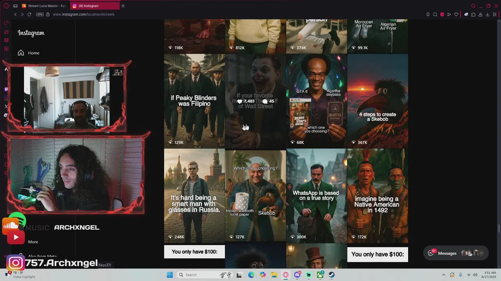Open the 'Moroccan Air Fryer' reel
501x281 pixels.
click(x=378, y=36)
